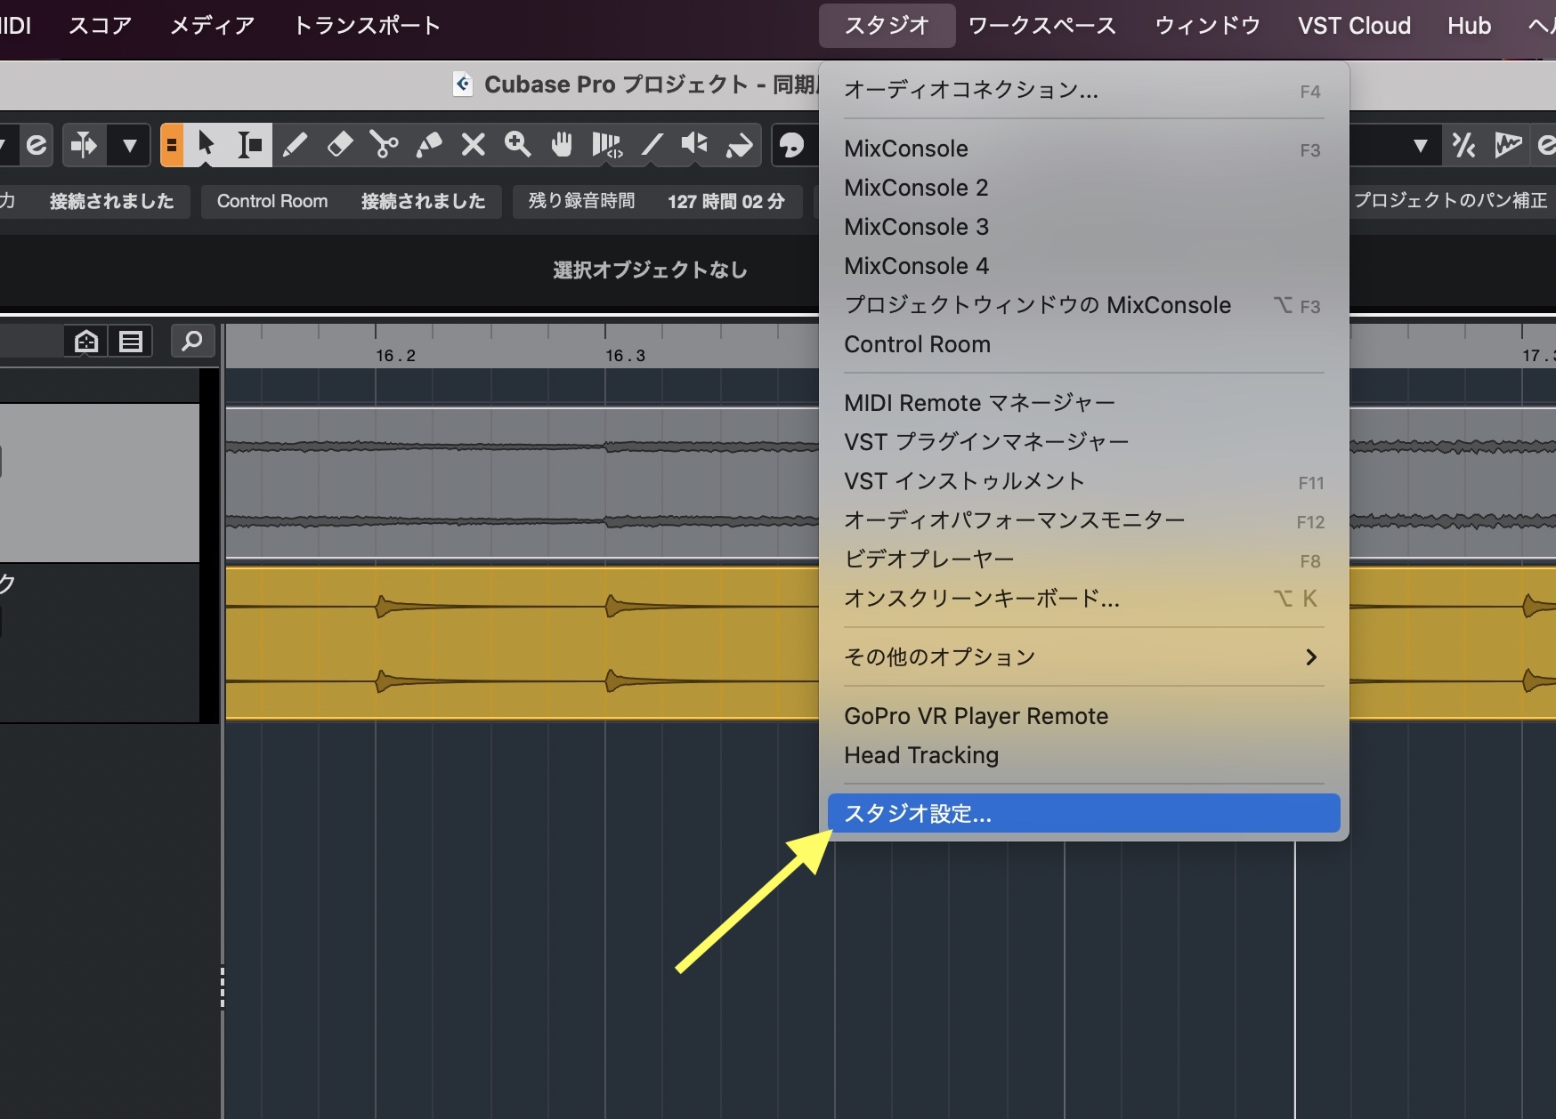Select the yellow audio event
Image resolution: width=1556 pixels, height=1119 pixels.
522,642
